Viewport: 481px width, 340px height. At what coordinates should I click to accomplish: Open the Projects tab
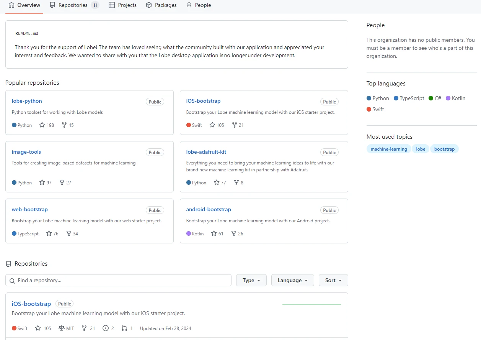122,5
